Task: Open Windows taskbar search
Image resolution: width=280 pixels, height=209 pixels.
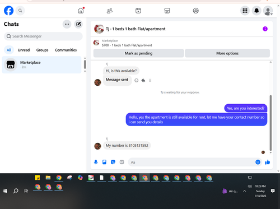Action: tap(16, 191)
